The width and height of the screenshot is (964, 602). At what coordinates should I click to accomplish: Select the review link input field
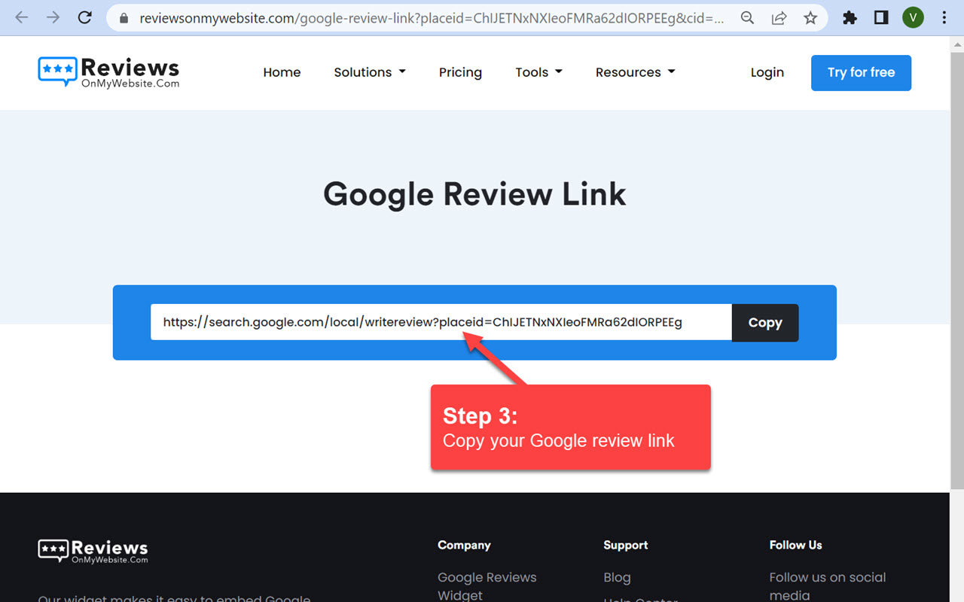441,322
